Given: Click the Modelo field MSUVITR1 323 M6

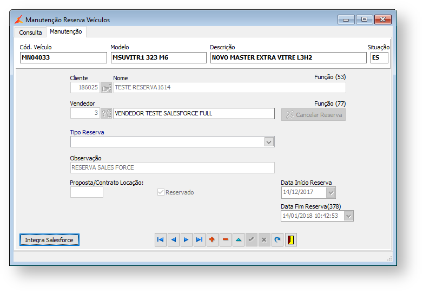Looking at the screenshot, I should click(158, 57).
